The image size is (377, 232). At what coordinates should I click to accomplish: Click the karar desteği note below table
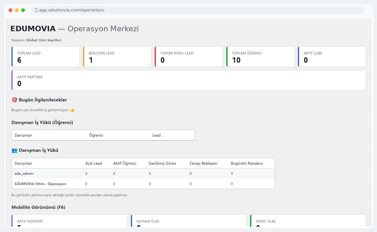[69, 195]
